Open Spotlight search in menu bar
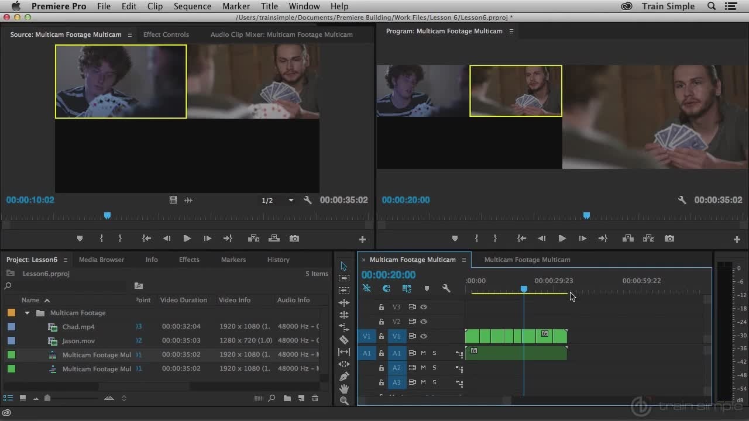The height and width of the screenshot is (421, 749). (x=712, y=6)
